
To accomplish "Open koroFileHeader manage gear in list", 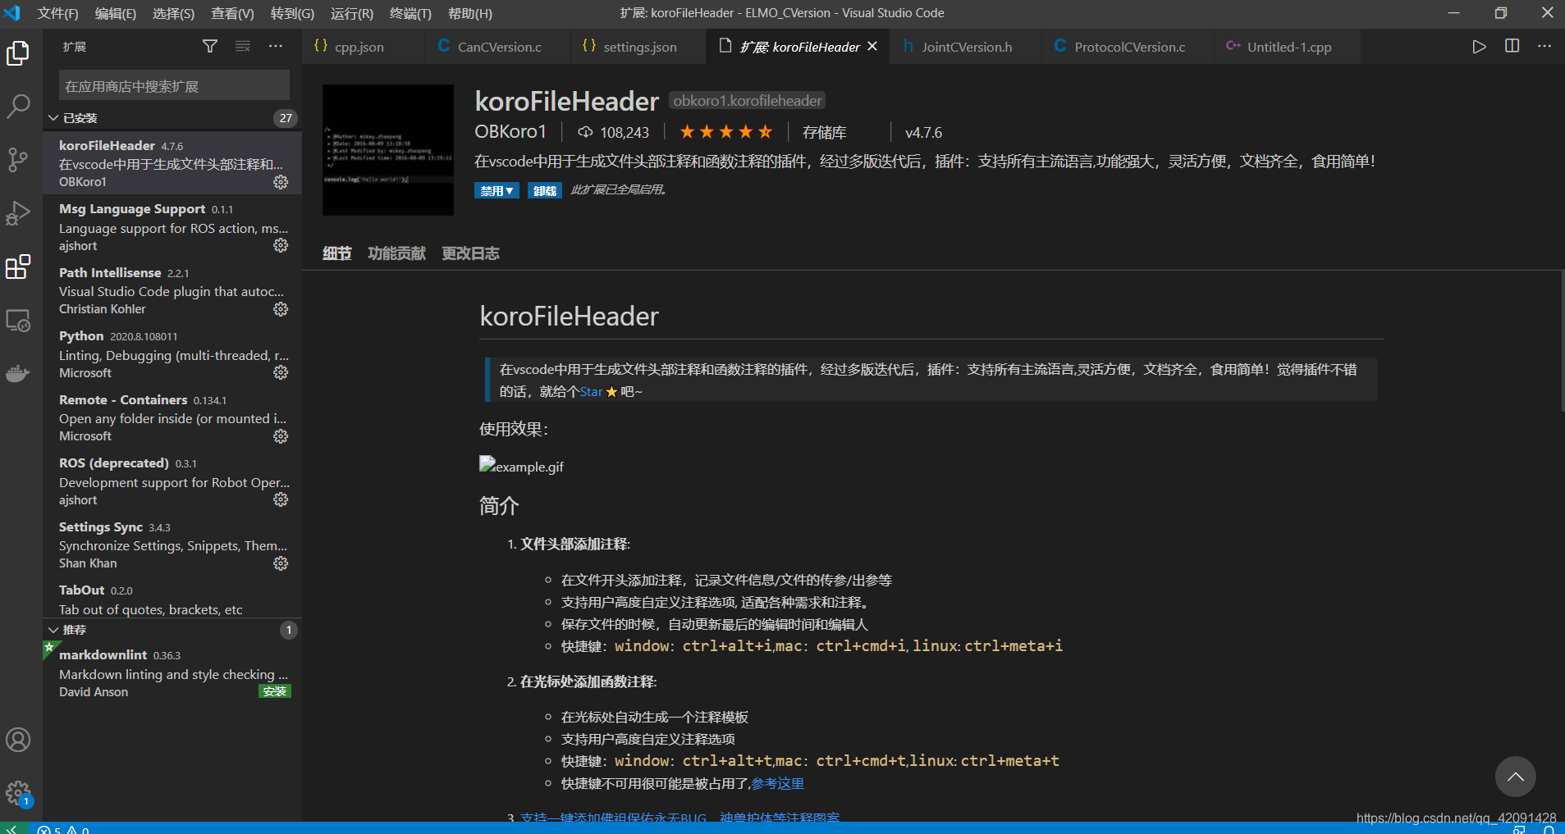I will pyautogui.click(x=281, y=182).
